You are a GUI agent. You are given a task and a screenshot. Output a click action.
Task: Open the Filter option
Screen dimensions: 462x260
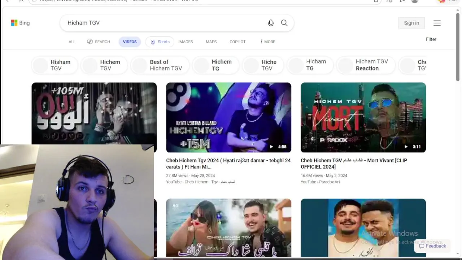coord(431,39)
